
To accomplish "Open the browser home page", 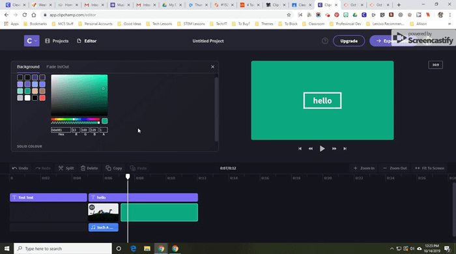I will coord(34,15).
